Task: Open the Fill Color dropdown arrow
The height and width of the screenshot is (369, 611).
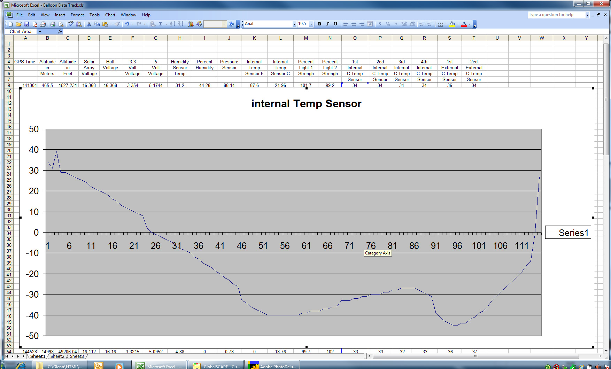Action: [458, 24]
